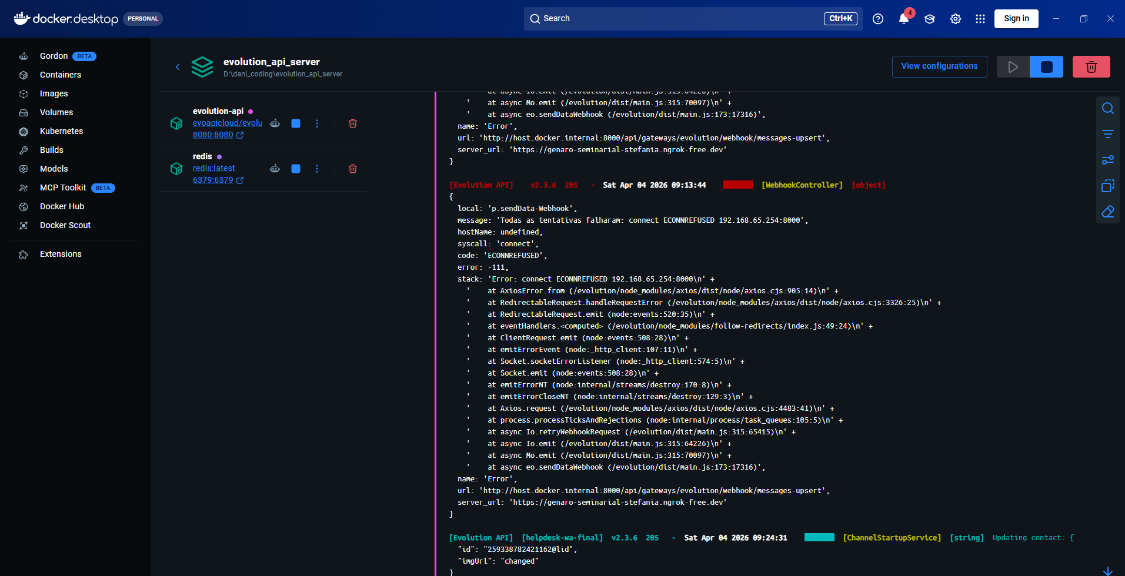Copy logs using the copy icon
The height and width of the screenshot is (576, 1125).
point(1108,186)
